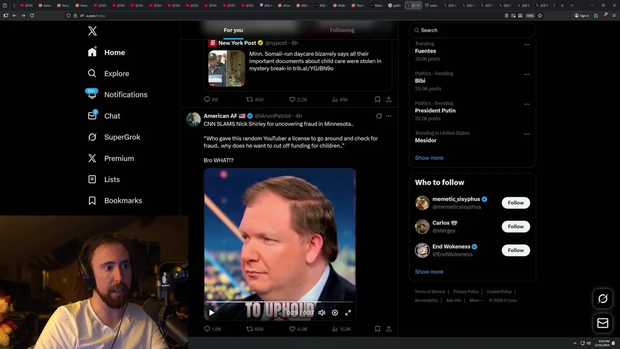This screenshot has height=349, width=620.
Task: Open browser hamburger menu
Action: pyautogui.click(x=613, y=16)
